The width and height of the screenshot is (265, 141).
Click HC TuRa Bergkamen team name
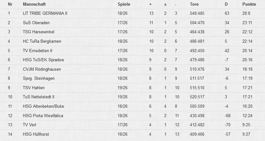tap(42, 41)
